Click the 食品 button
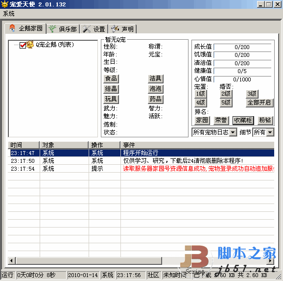Viewport: 283px width, 281px height. tap(111, 79)
